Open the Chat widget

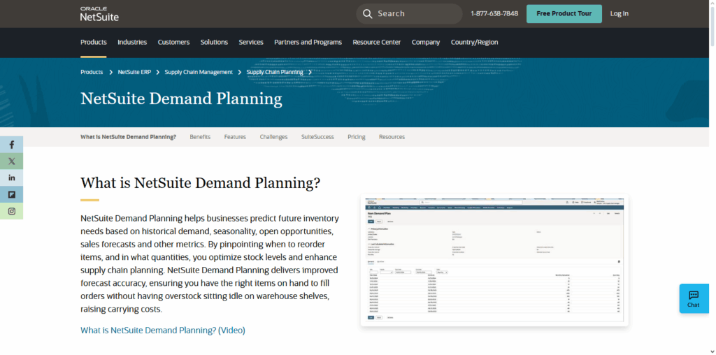(694, 298)
